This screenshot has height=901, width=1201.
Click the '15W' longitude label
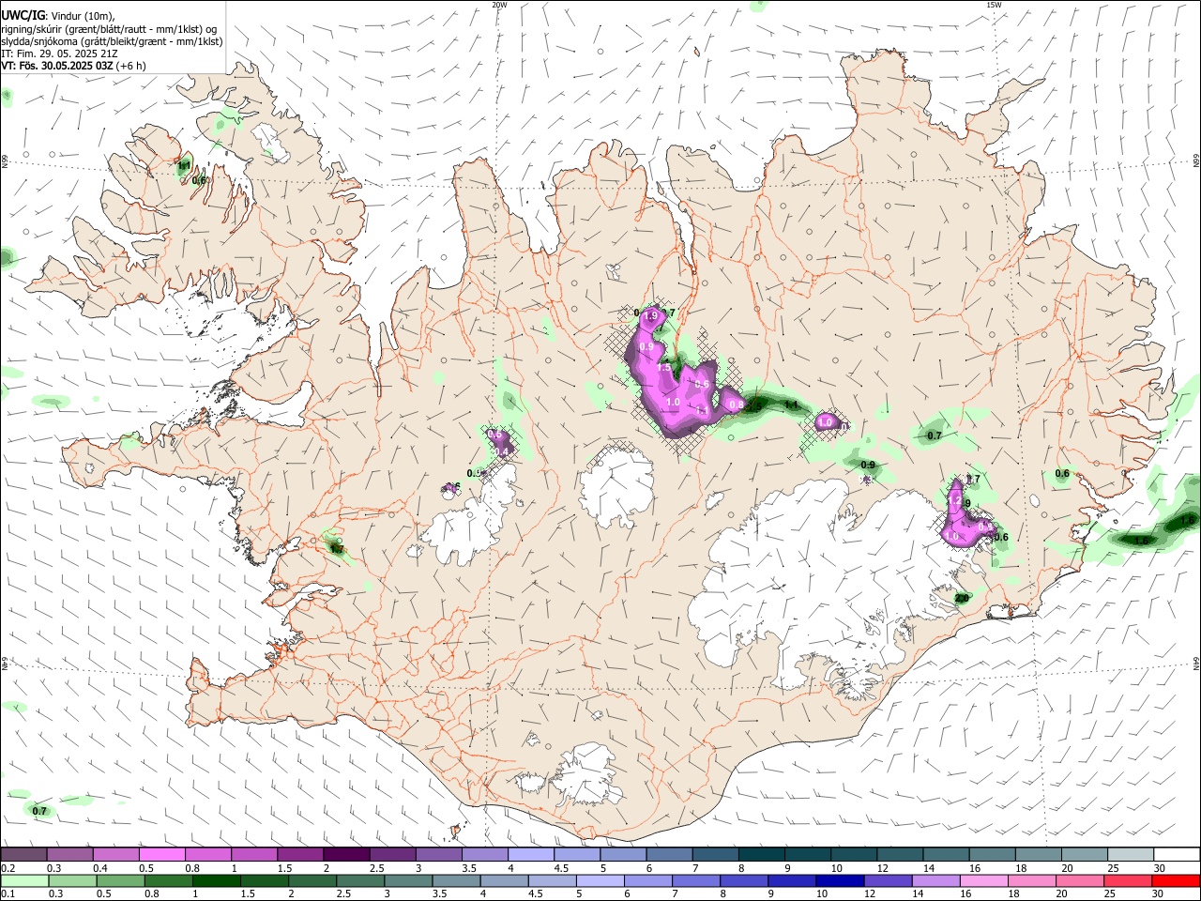(x=994, y=5)
